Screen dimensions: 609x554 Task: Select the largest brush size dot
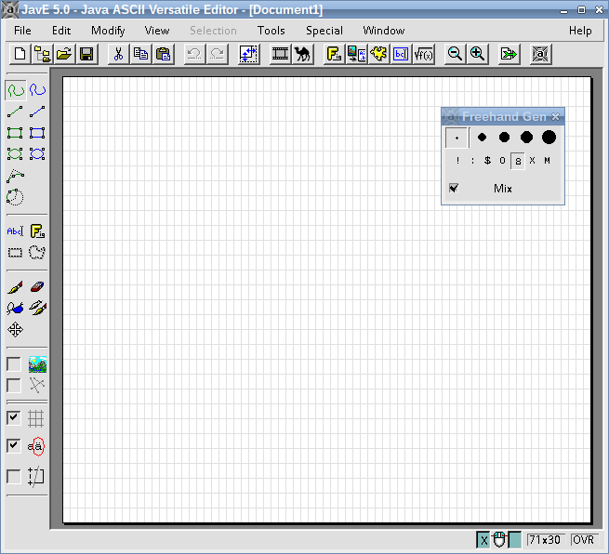tap(549, 137)
